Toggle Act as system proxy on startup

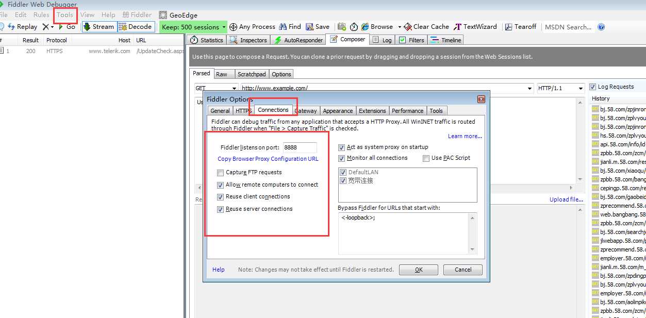point(341,147)
